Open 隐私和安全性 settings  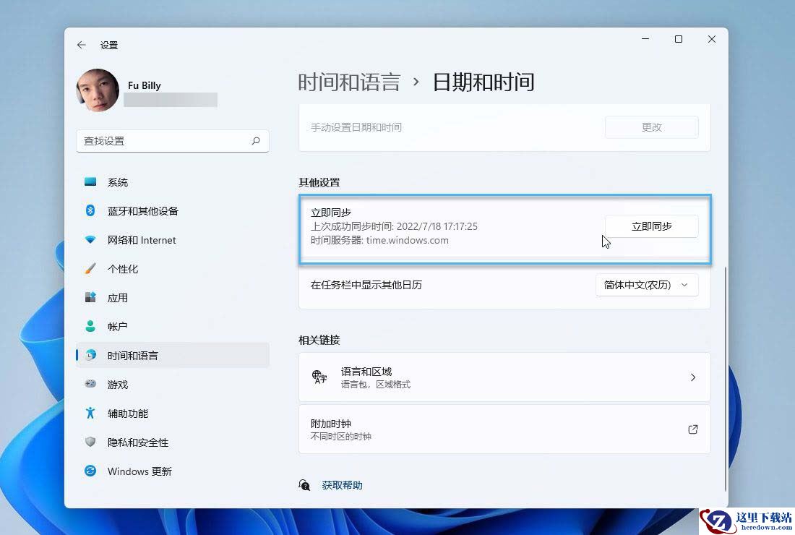click(173, 442)
